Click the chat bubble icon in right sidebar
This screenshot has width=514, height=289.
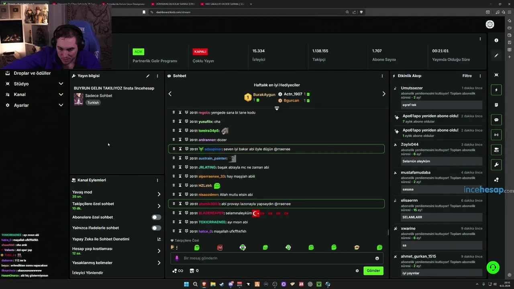pos(496,120)
